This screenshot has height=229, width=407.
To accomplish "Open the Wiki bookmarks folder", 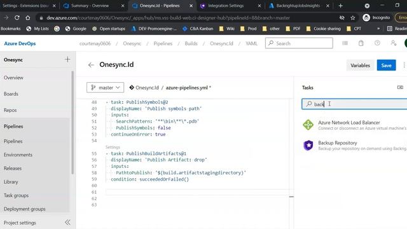I will [x=226, y=29].
